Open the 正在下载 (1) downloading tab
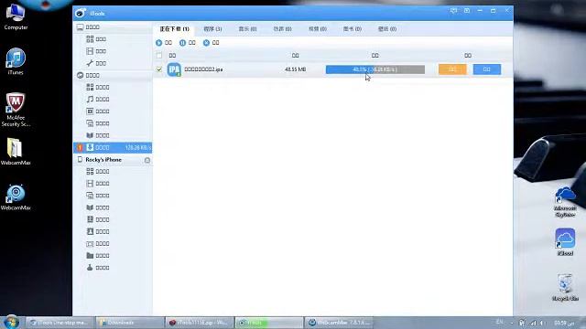The height and width of the screenshot is (329, 586). pos(174,28)
